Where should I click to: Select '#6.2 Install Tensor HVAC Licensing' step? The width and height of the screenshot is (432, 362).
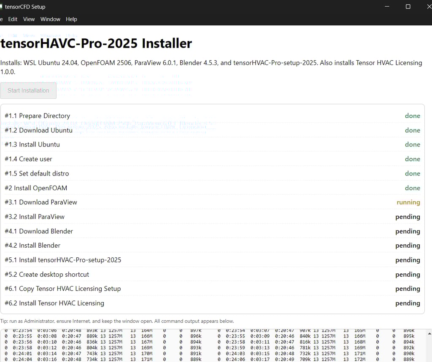pyautogui.click(x=213, y=303)
